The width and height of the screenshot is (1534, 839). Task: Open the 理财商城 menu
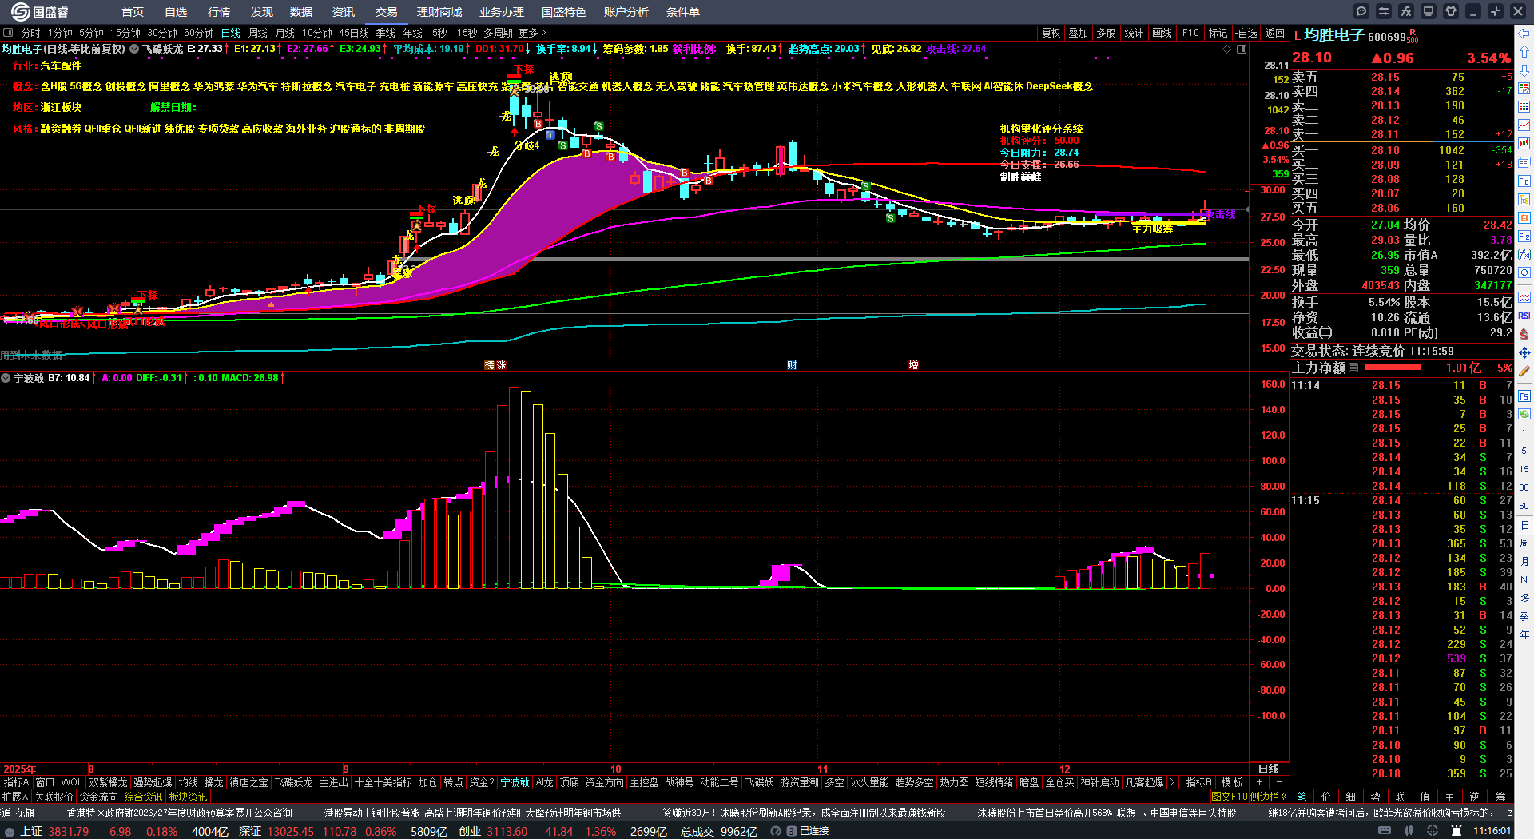439,12
